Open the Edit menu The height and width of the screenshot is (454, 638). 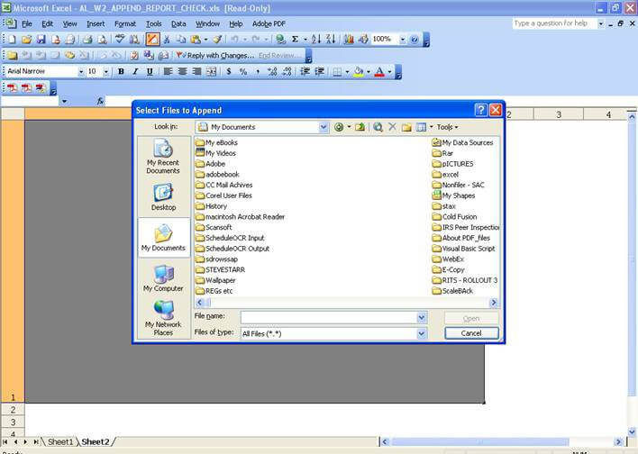coord(47,24)
